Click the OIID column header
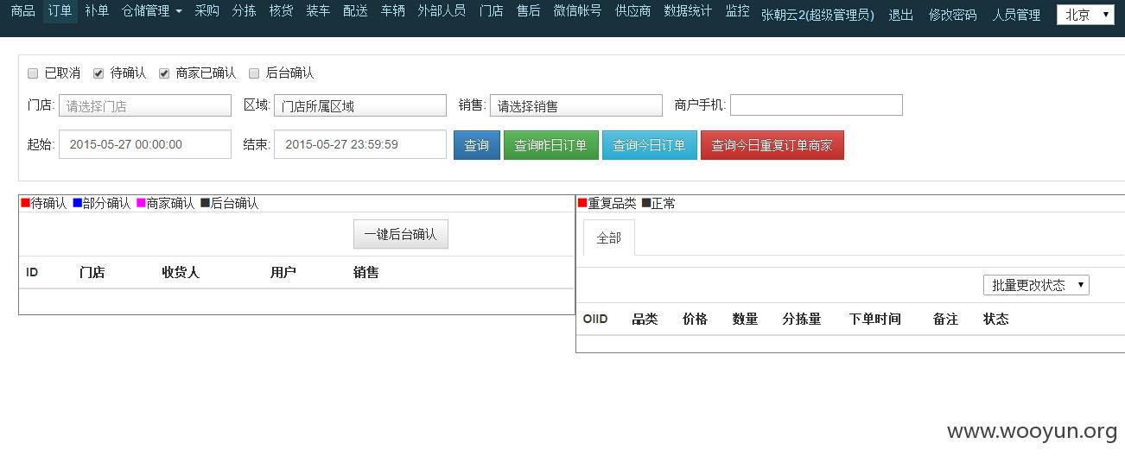This screenshot has width=1125, height=456. [595, 319]
